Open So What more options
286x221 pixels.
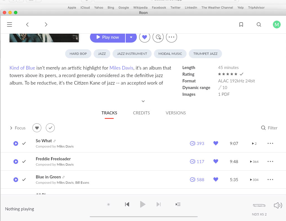(270, 143)
